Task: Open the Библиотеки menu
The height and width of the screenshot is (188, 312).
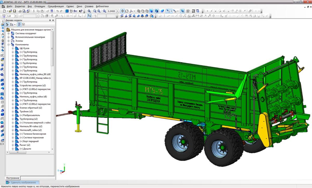Action: coord(102,6)
